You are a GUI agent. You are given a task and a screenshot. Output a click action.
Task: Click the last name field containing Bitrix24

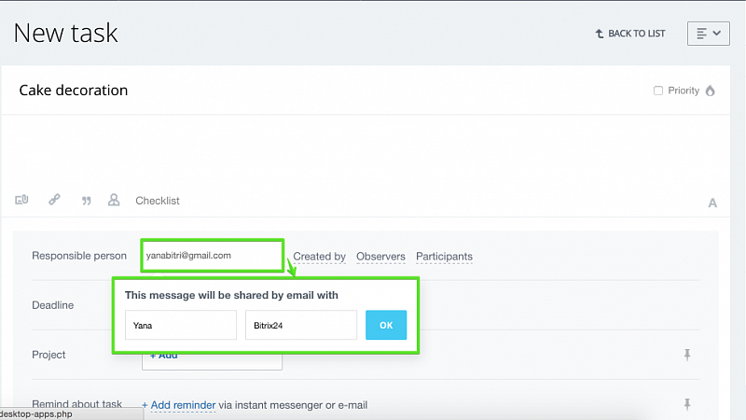pos(301,325)
